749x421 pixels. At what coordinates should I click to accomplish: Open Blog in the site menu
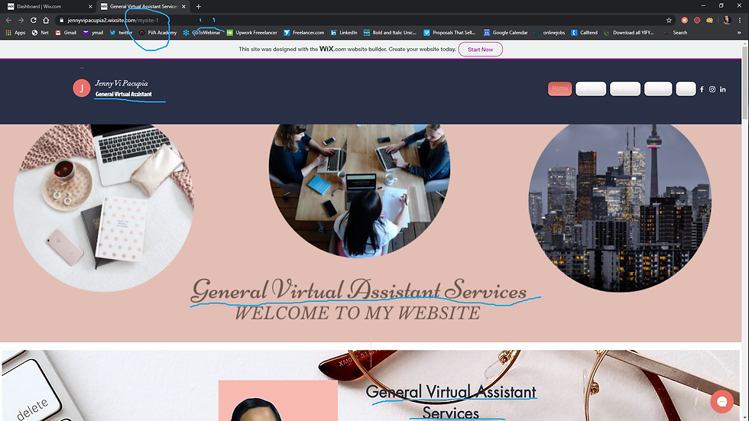click(x=686, y=89)
